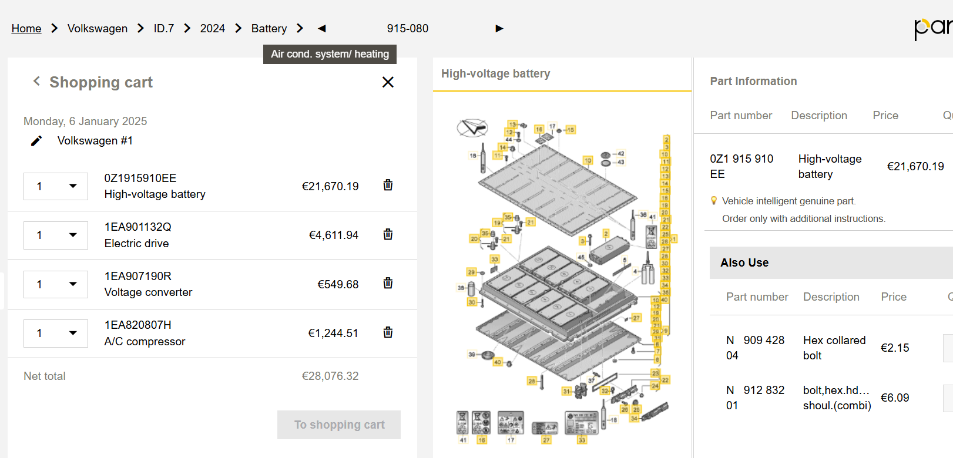The image size is (953, 458).
Task: Expand chevron after 2024 breadcrumb
Action: point(239,28)
